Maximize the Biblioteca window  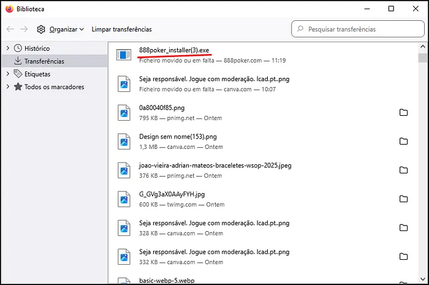tap(391, 9)
